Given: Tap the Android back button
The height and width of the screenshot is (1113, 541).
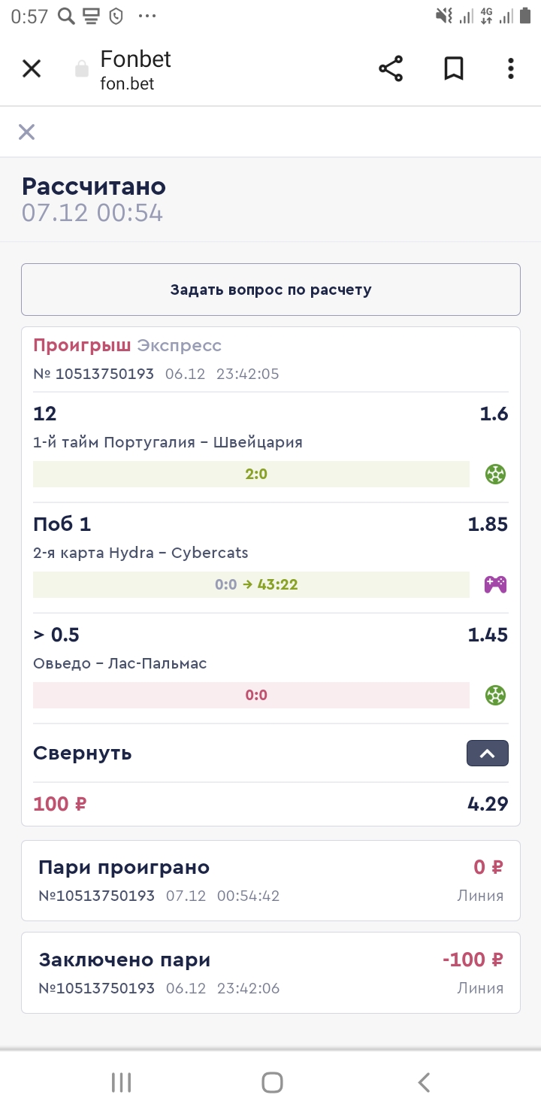Looking at the screenshot, I should (424, 1083).
